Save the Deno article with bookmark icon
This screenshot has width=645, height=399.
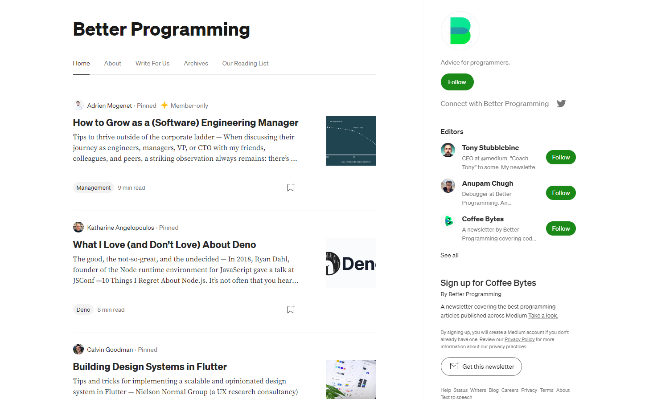(291, 309)
